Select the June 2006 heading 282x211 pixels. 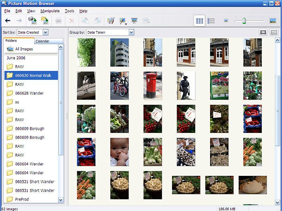16,58
